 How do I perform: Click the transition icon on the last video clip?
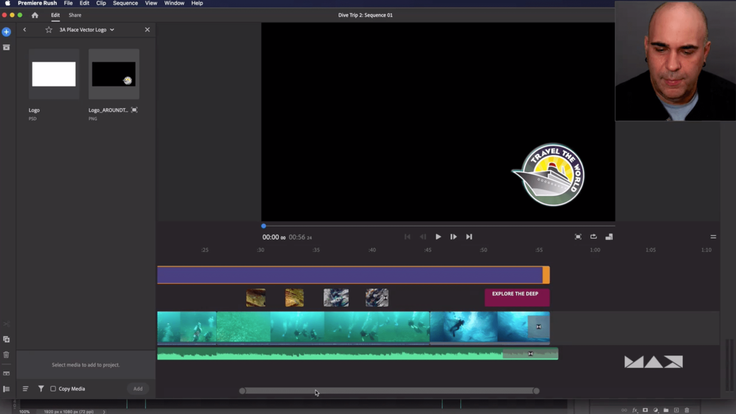click(539, 327)
